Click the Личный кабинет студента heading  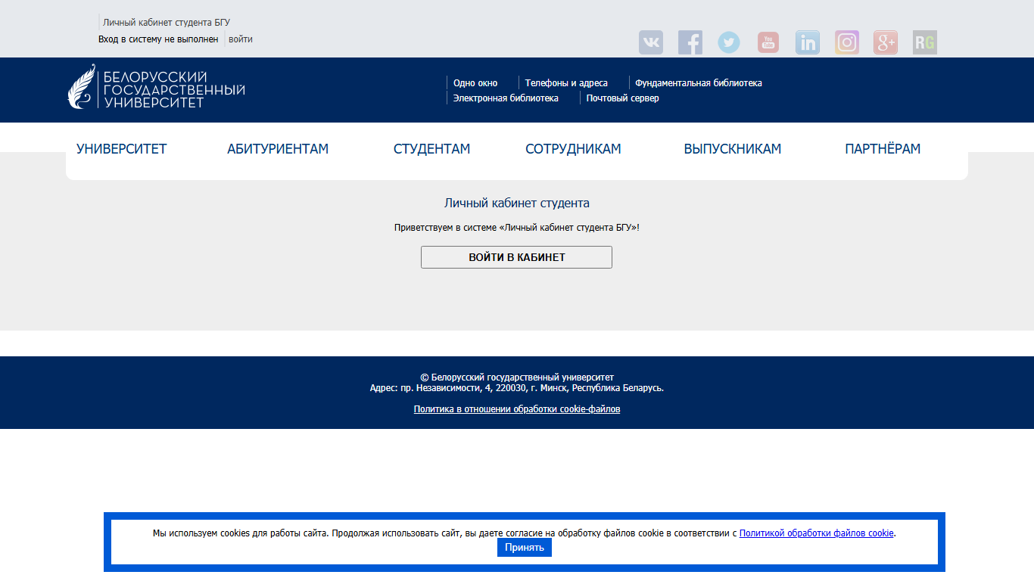(x=517, y=204)
